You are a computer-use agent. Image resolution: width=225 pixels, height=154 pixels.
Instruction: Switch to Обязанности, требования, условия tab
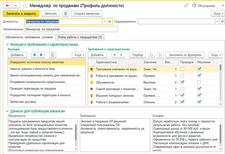[29, 37]
